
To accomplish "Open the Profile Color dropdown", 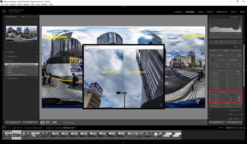I will [x=220, y=55].
